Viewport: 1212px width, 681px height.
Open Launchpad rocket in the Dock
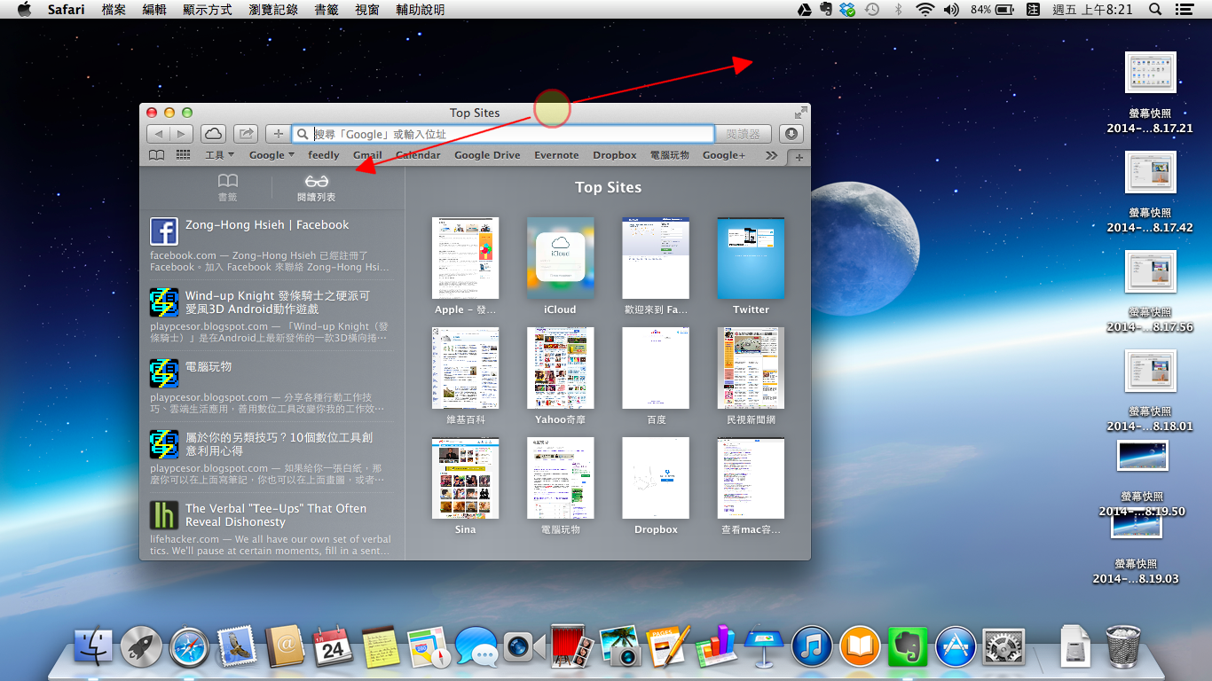click(x=142, y=646)
